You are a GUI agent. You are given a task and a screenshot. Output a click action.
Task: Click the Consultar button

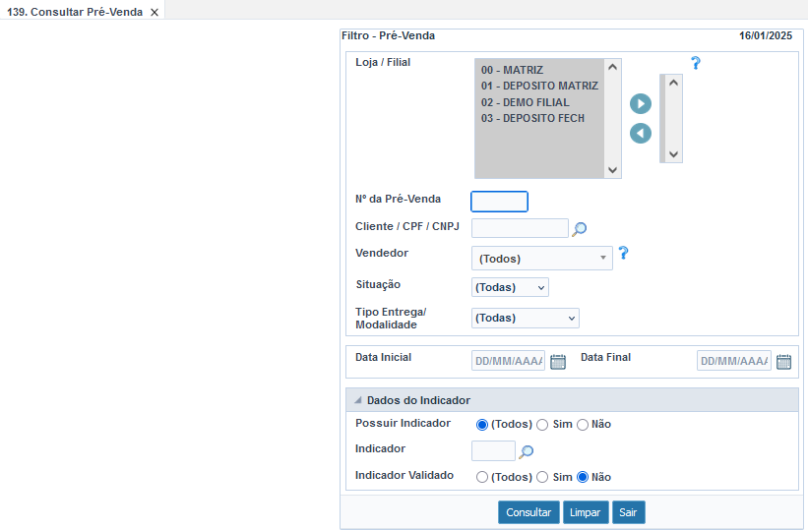click(x=528, y=512)
